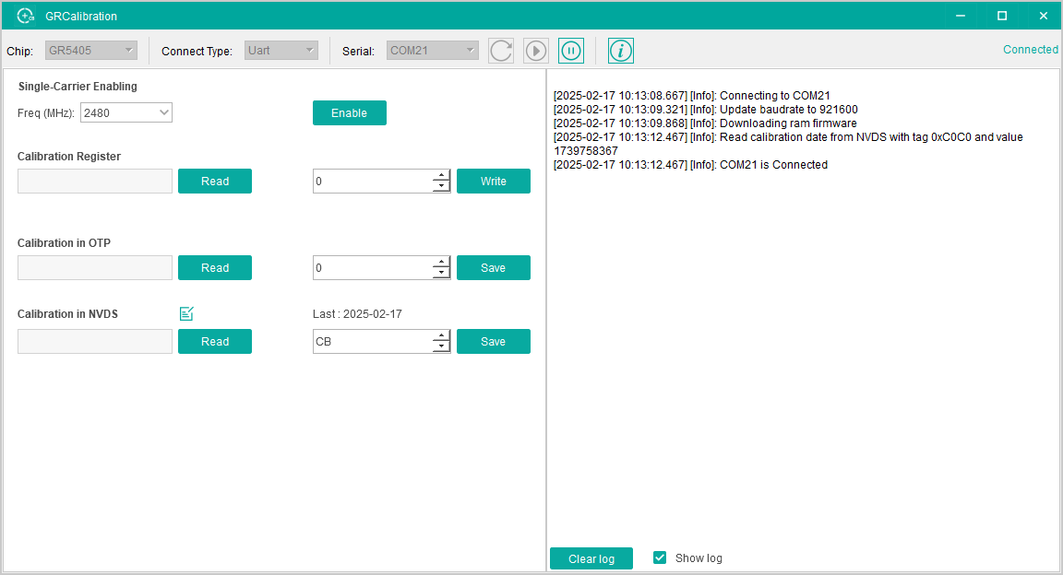Click the Write button for Calibration Register
Viewport: 1063px width, 575px height.
pos(493,182)
